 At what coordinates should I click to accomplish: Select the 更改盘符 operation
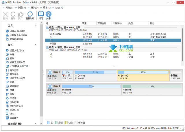[x=12, y=70]
